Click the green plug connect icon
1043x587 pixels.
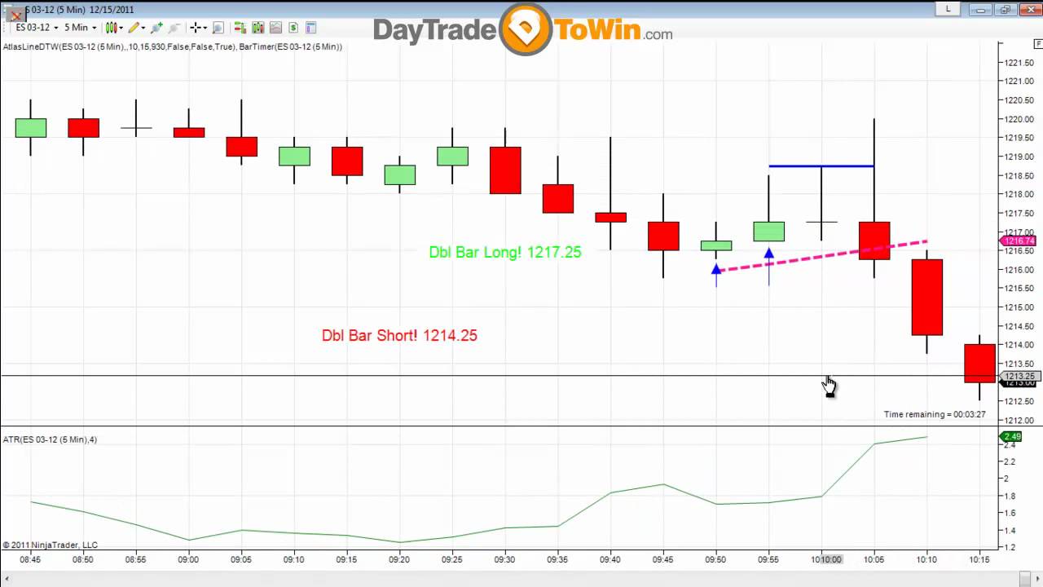[x=156, y=27]
